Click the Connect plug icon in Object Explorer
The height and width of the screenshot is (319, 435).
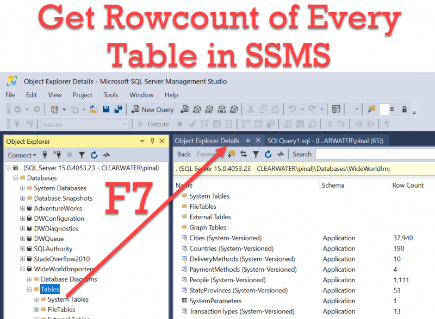coord(45,155)
